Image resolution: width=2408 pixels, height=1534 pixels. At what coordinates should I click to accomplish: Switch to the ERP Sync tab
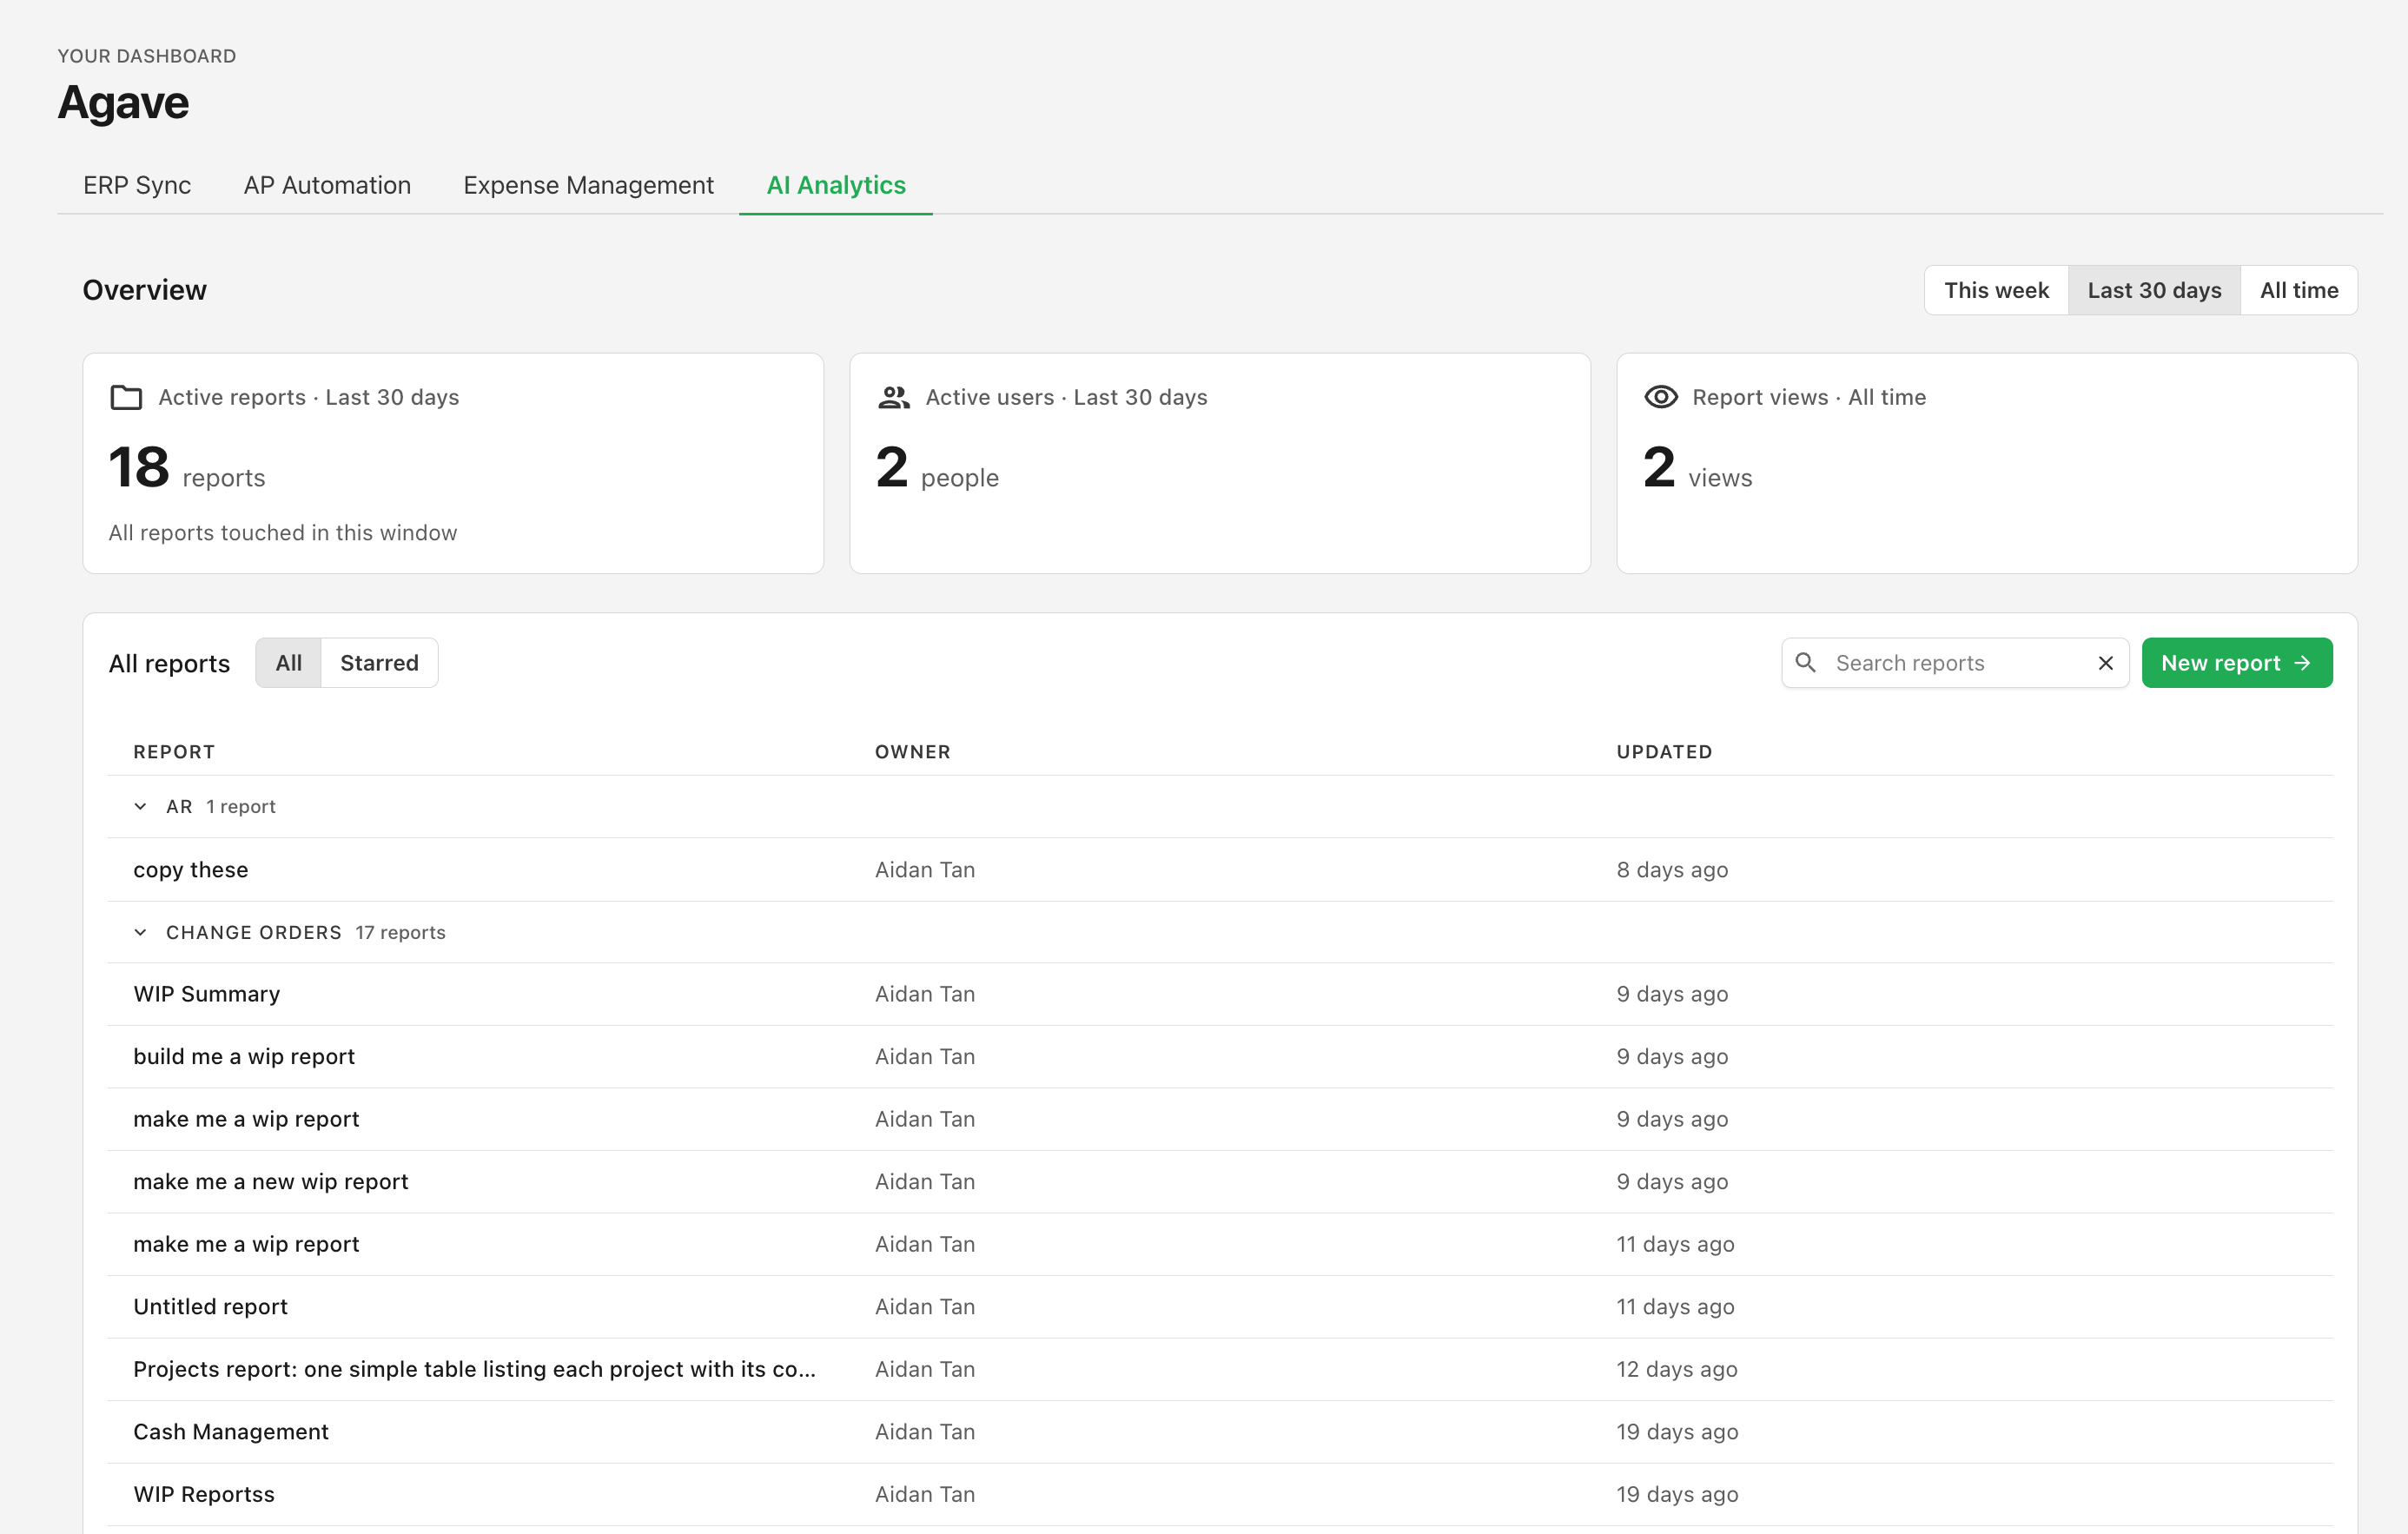pos(137,185)
